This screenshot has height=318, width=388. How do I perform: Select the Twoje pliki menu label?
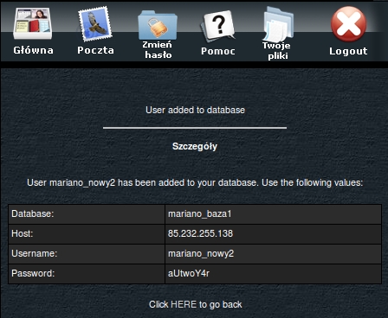point(277,51)
